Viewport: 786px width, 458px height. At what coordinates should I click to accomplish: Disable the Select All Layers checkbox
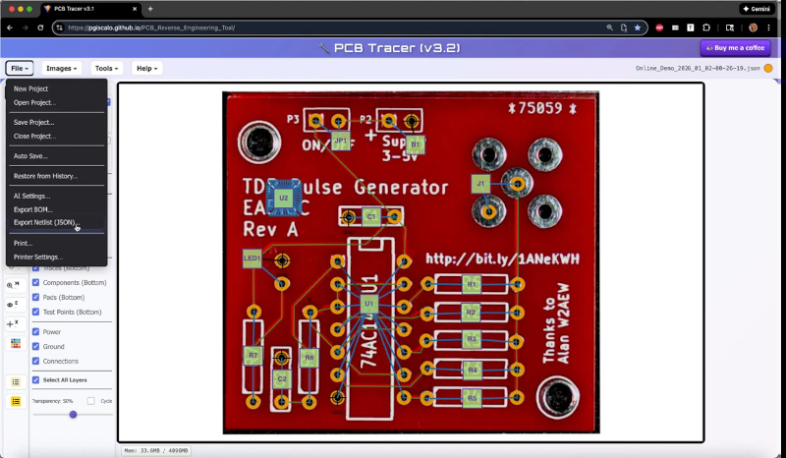36,379
